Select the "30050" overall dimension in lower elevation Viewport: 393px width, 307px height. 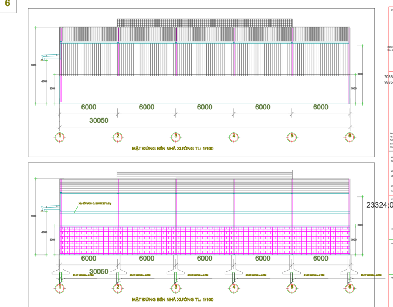[99, 271]
